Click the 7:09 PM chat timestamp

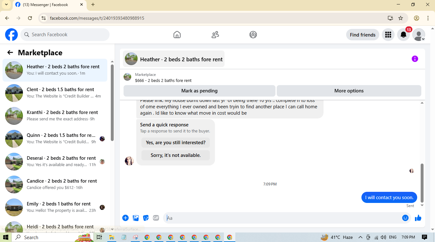coord(270,184)
